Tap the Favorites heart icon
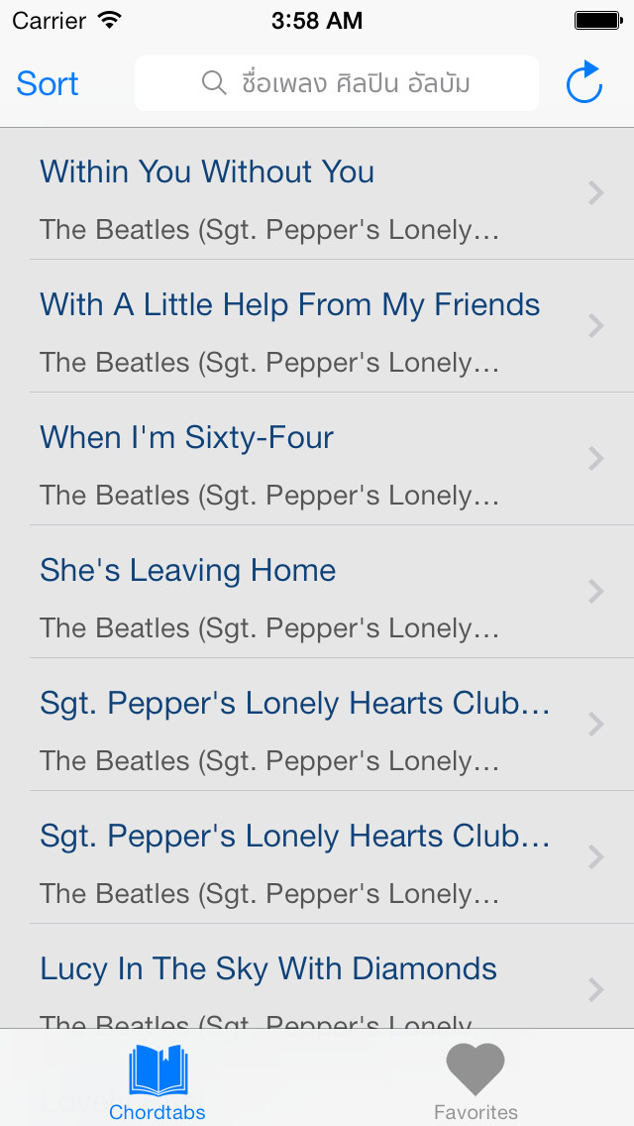Viewport: 634px width, 1126px height. click(475, 1070)
